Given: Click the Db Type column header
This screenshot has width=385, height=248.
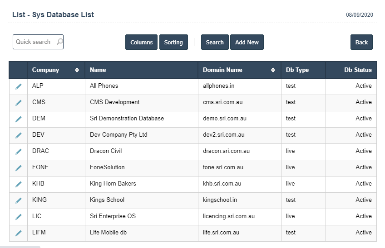Looking at the screenshot, I should pyautogui.click(x=297, y=70).
